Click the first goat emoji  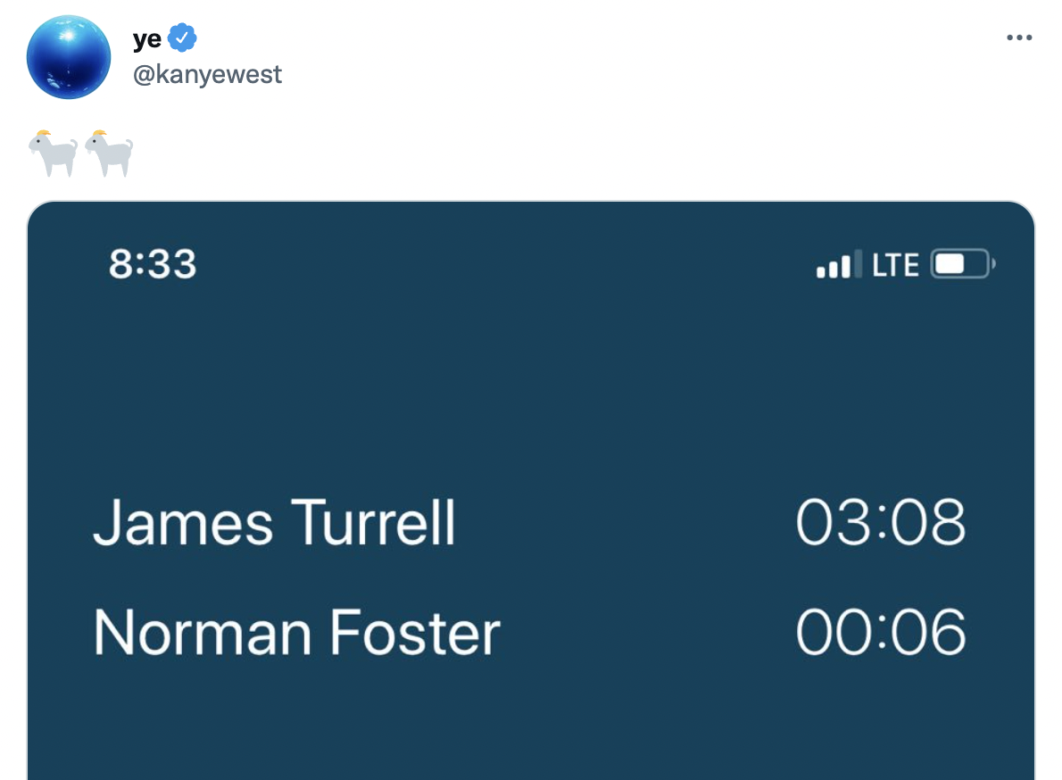click(x=53, y=154)
